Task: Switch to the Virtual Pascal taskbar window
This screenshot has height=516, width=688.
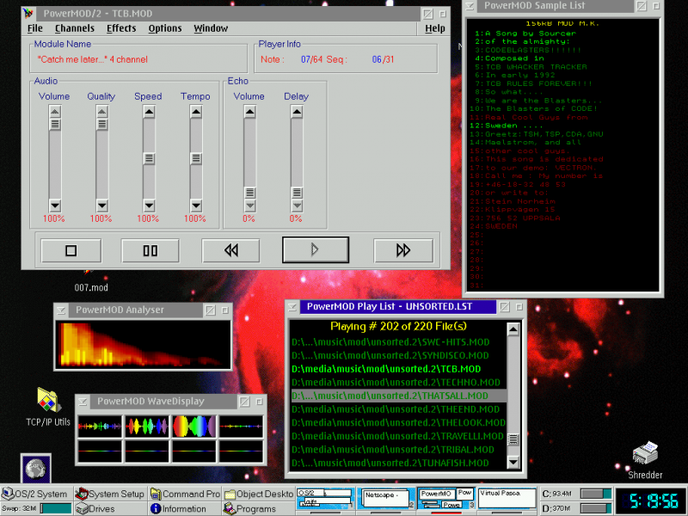Action: pos(507,498)
